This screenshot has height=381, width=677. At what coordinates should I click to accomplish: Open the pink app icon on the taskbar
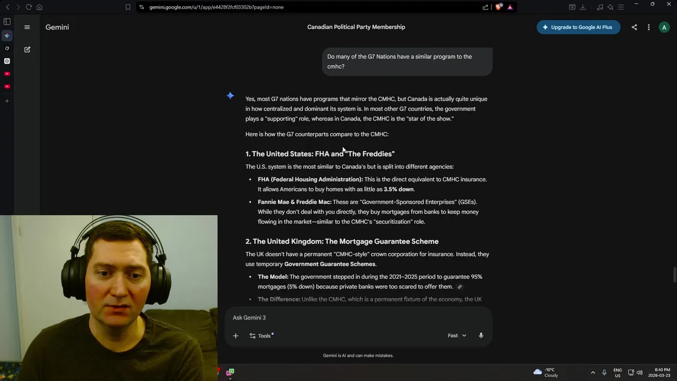[230, 373]
